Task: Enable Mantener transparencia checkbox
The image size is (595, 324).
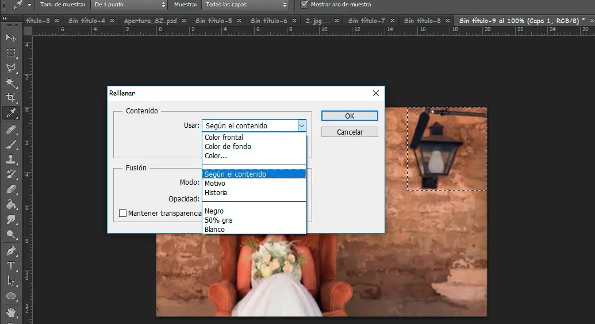Action: (x=122, y=214)
